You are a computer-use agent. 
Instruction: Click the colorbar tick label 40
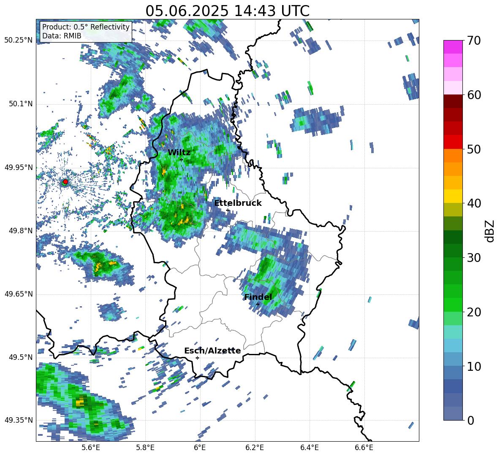point(474,203)
